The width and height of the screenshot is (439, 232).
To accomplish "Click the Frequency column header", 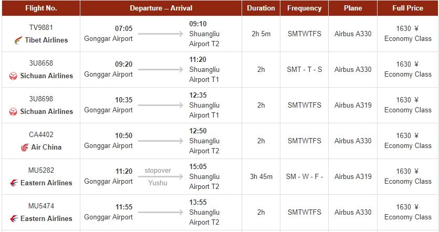I will [x=305, y=8].
